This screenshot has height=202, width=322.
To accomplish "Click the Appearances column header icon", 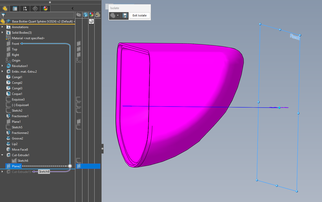I will point(92,15).
